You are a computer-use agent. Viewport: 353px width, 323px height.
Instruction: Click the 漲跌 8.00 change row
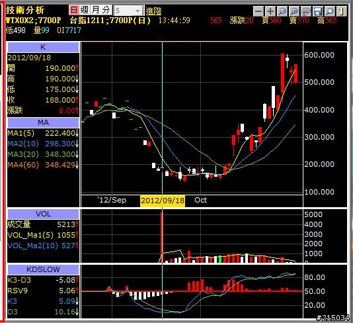(x=43, y=111)
